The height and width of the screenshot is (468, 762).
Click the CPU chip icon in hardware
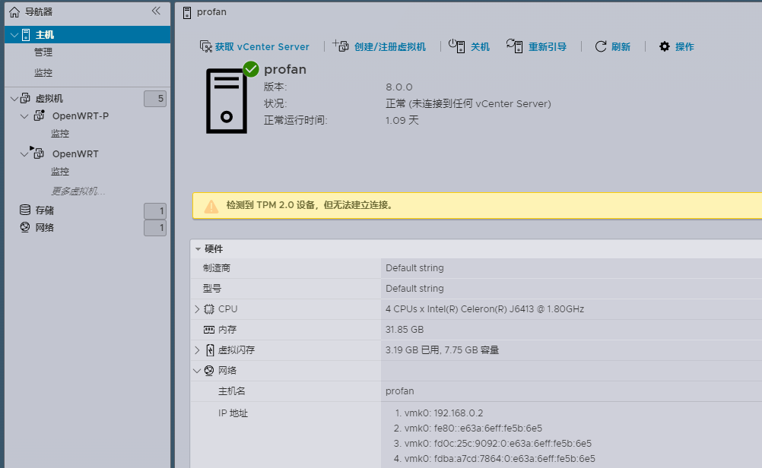point(209,309)
